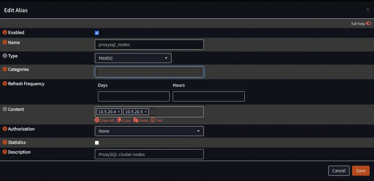Click the 10.5.20.4 tag text
The width and height of the screenshot is (374, 181).
tap(107, 112)
